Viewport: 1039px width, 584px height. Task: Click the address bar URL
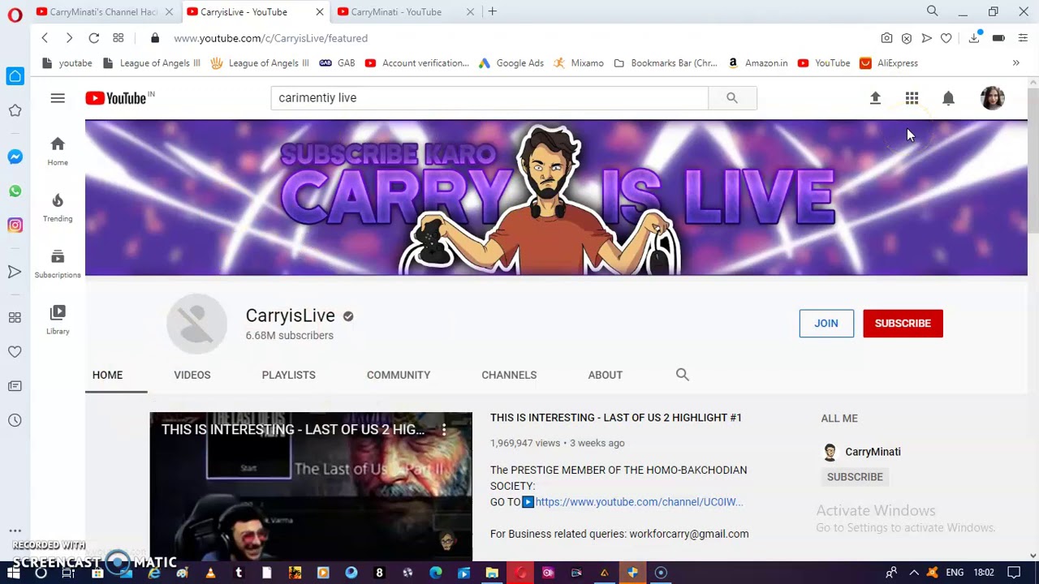[270, 38]
